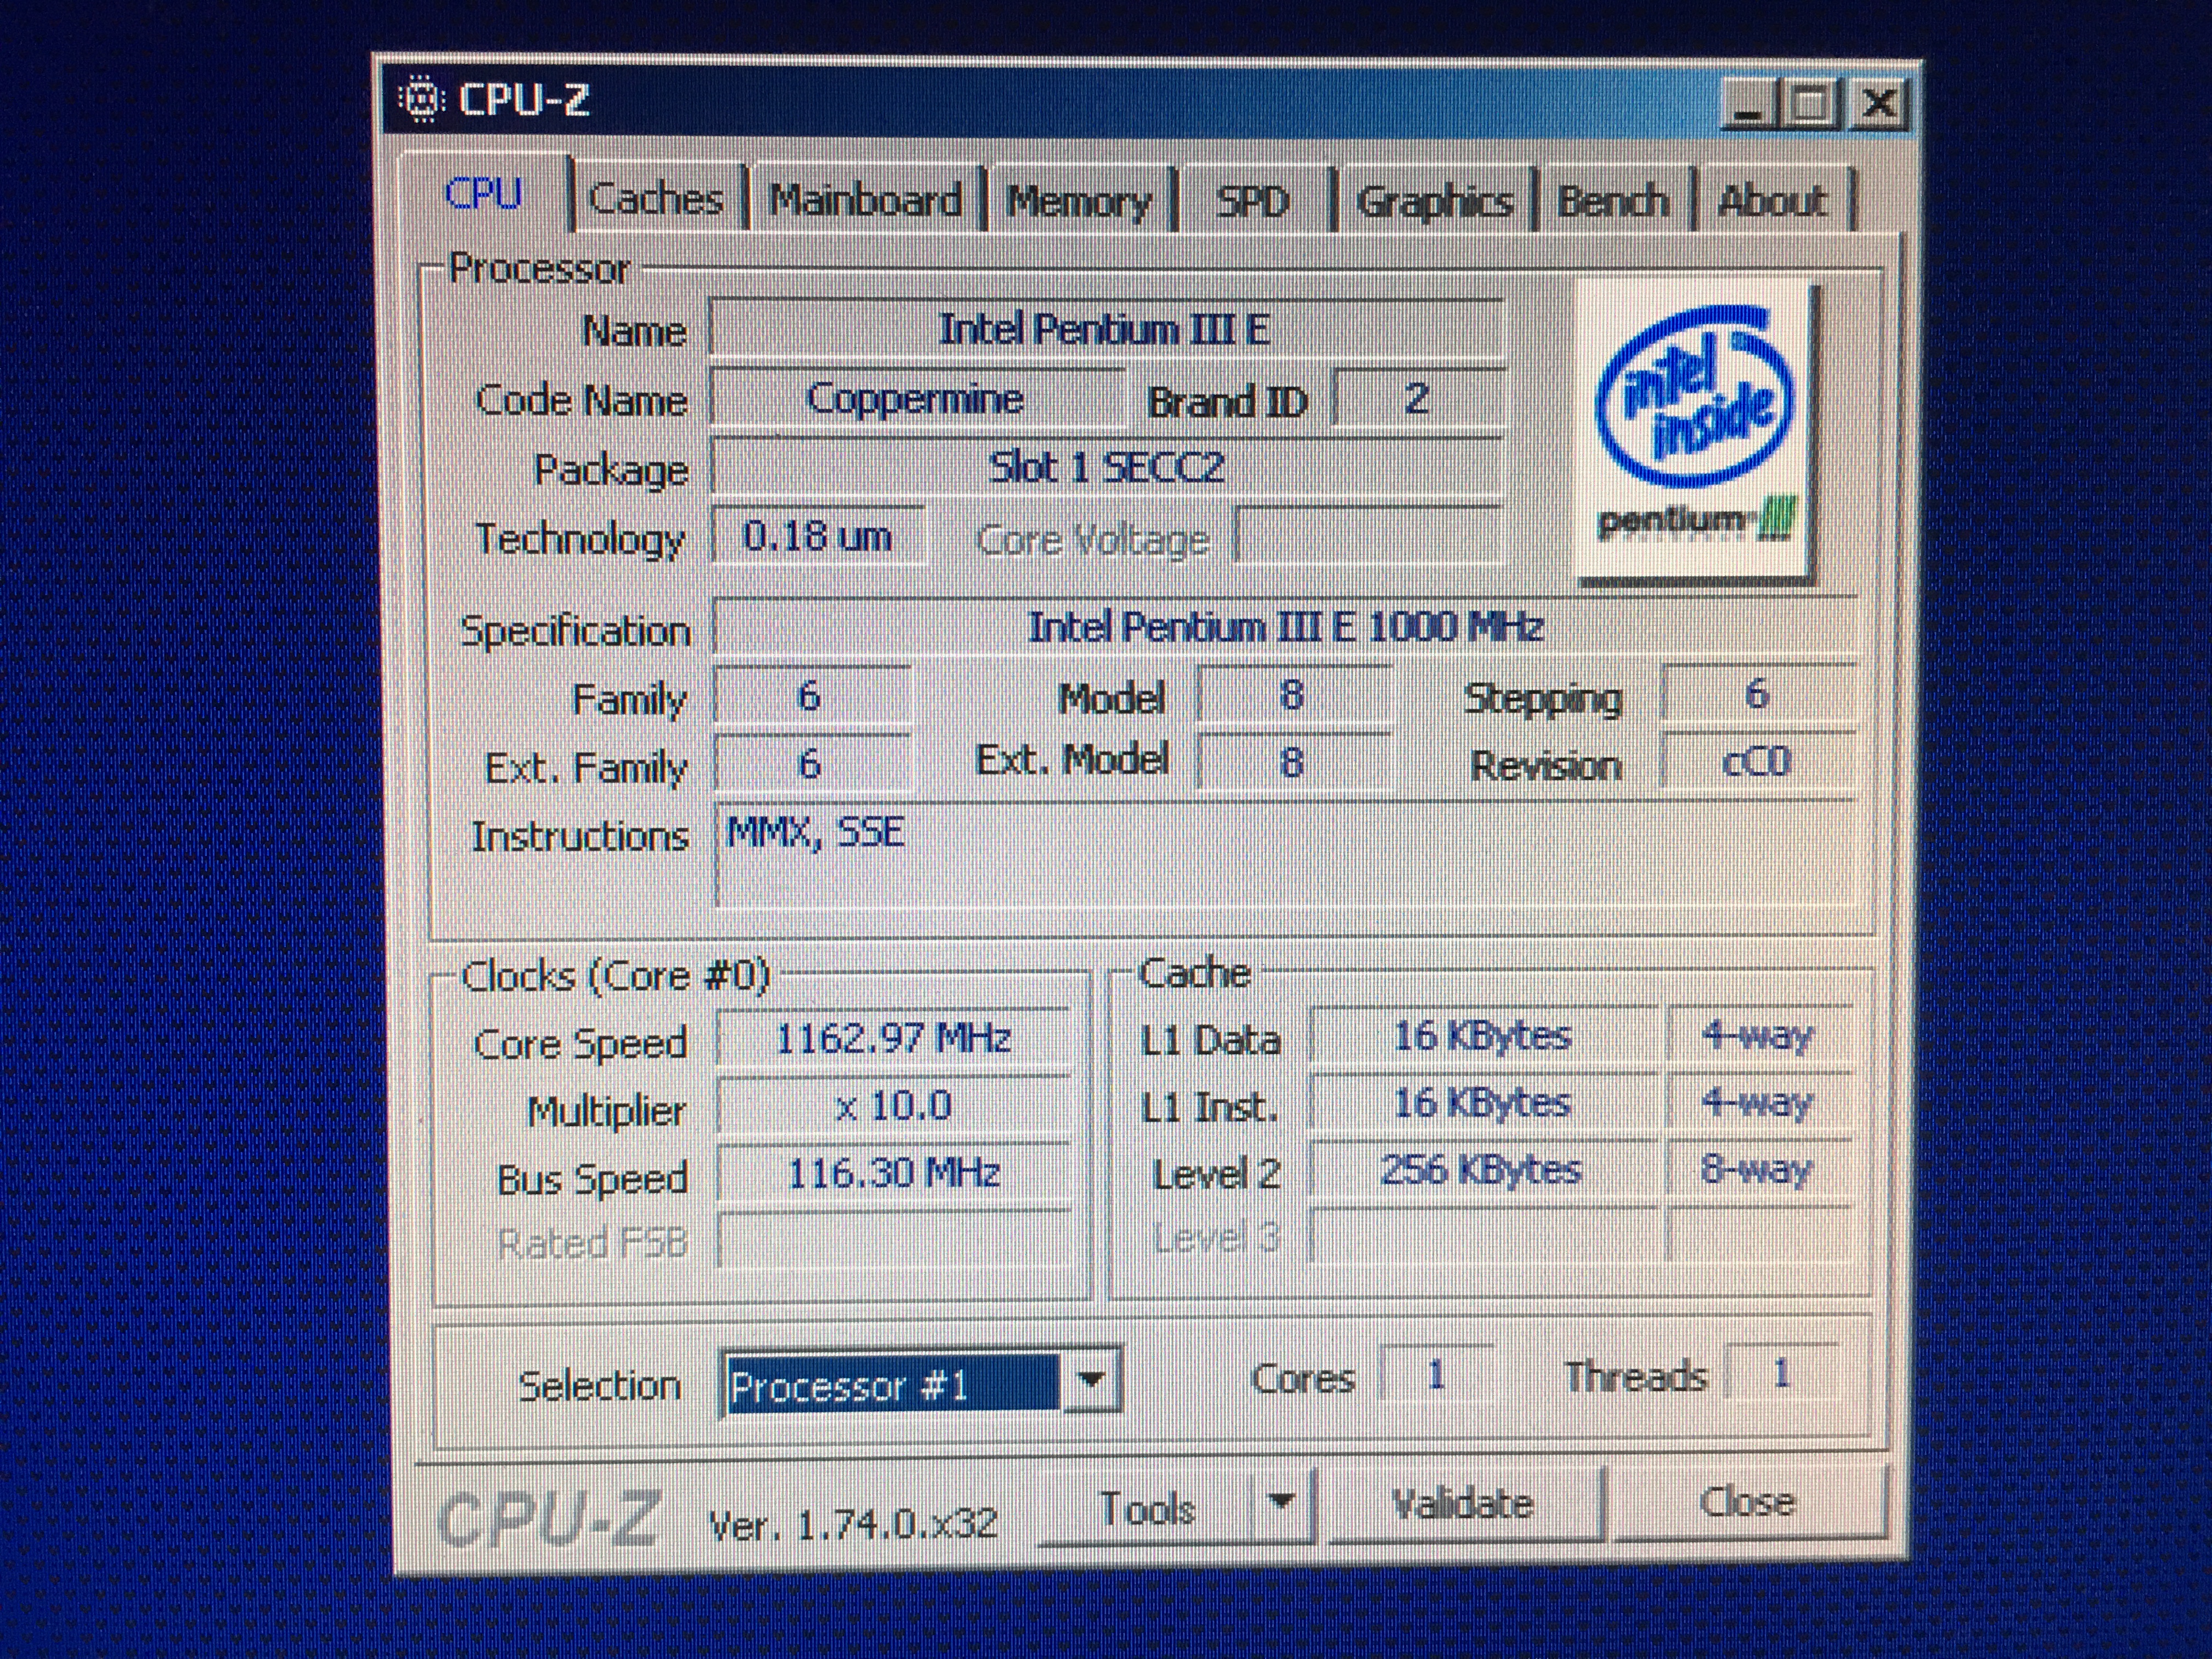Viewport: 2212px width, 1659px height.
Task: Click the Family value 6
Action: (x=811, y=695)
